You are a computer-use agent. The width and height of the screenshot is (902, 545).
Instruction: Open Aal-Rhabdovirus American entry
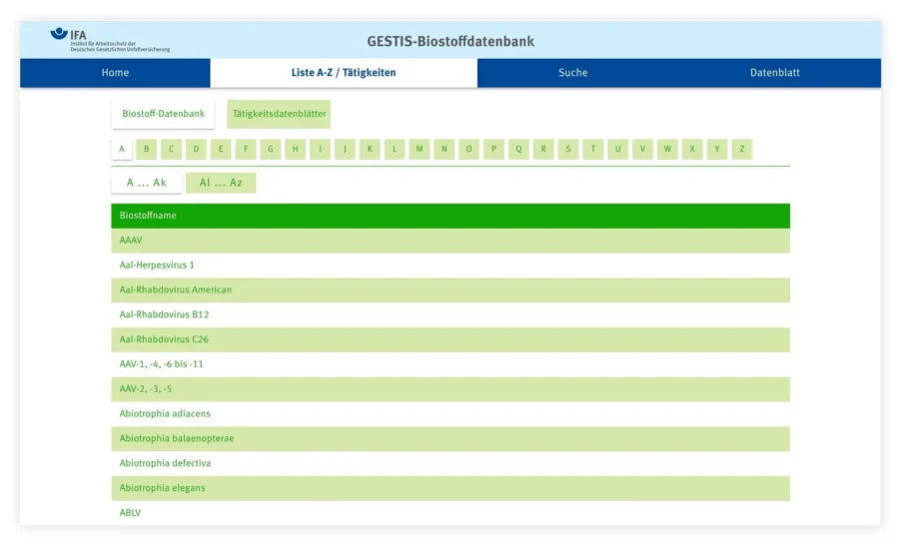click(x=451, y=289)
